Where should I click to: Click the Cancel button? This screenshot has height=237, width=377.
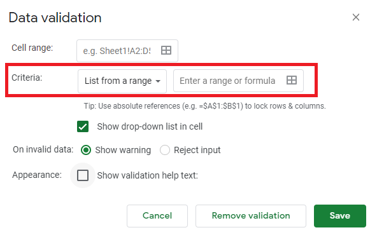pyautogui.click(x=157, y=215)
